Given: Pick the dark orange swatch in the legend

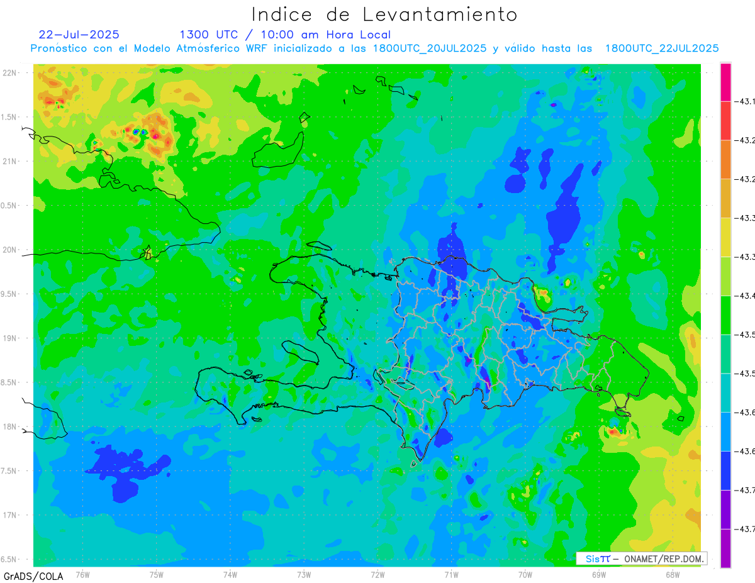Looking at the screenshot, I should [725, 160].
